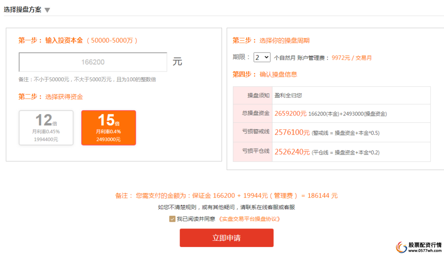The height and width of the screenshot is (256, 444).
Task: Click the total payment amount 186144元
Action: [323, 195]
